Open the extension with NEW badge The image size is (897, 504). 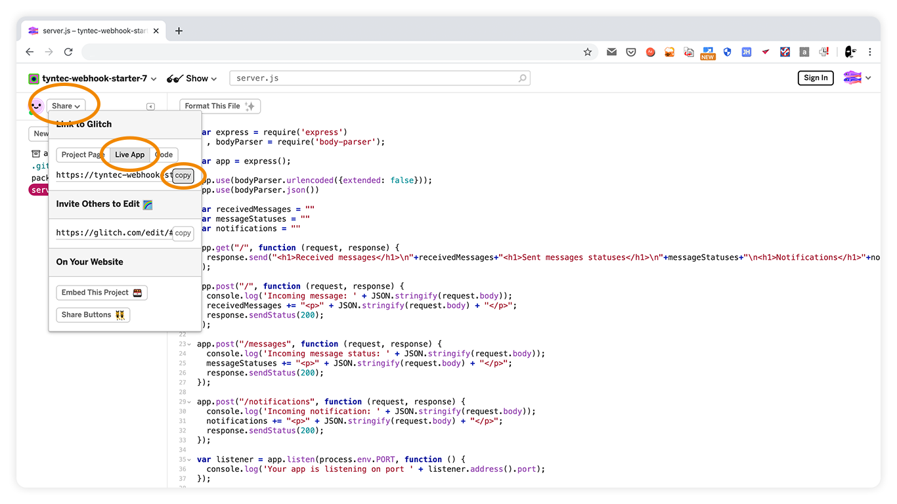[708, 53]
